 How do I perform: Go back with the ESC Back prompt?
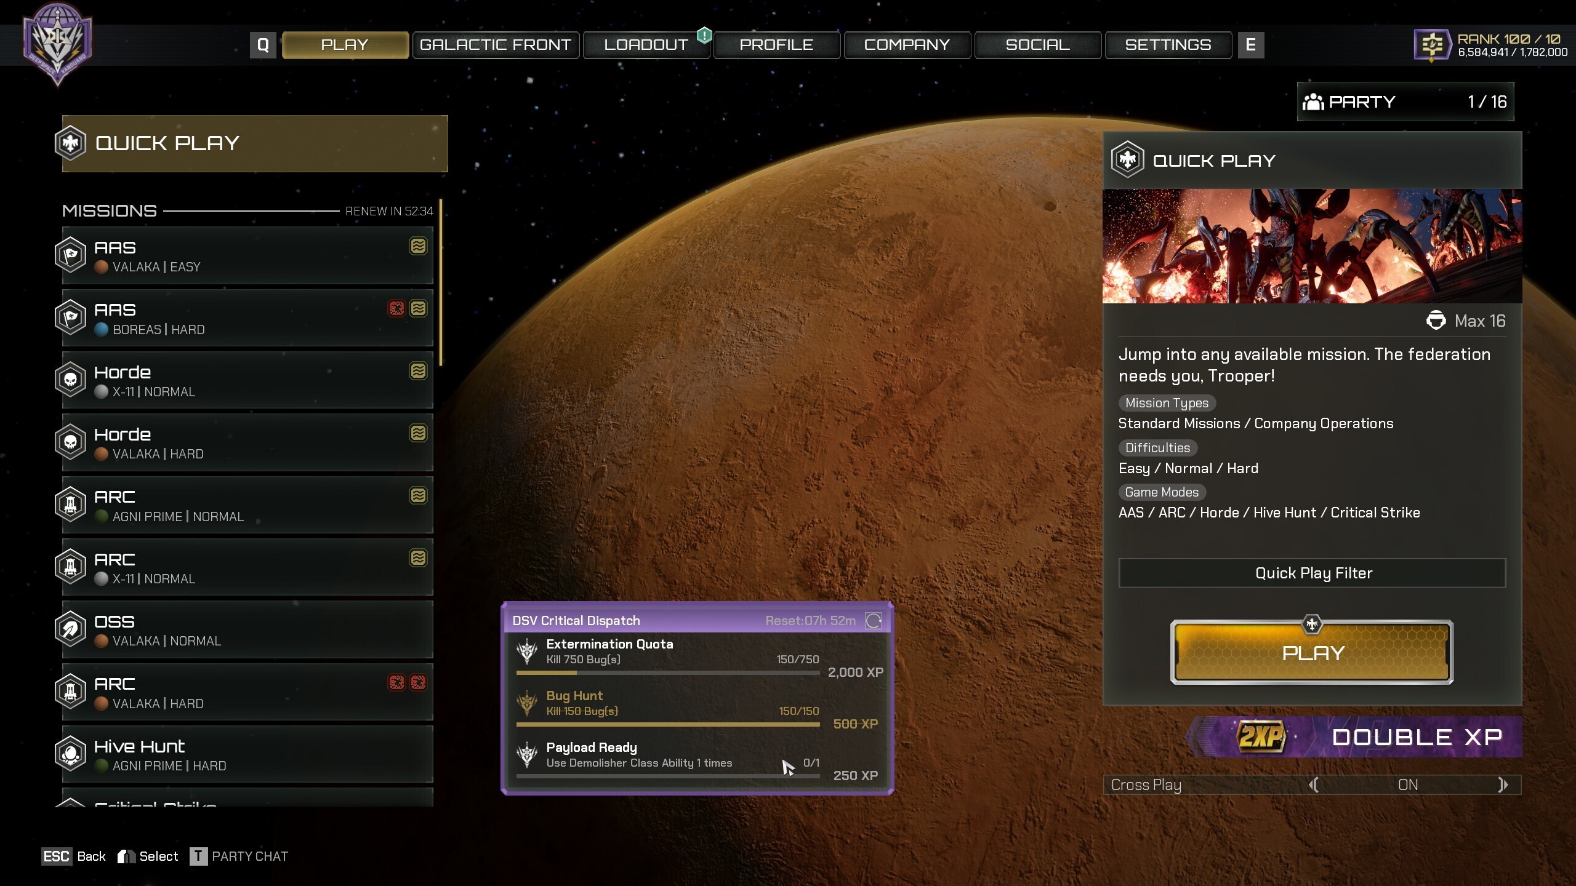click(73, 856)
